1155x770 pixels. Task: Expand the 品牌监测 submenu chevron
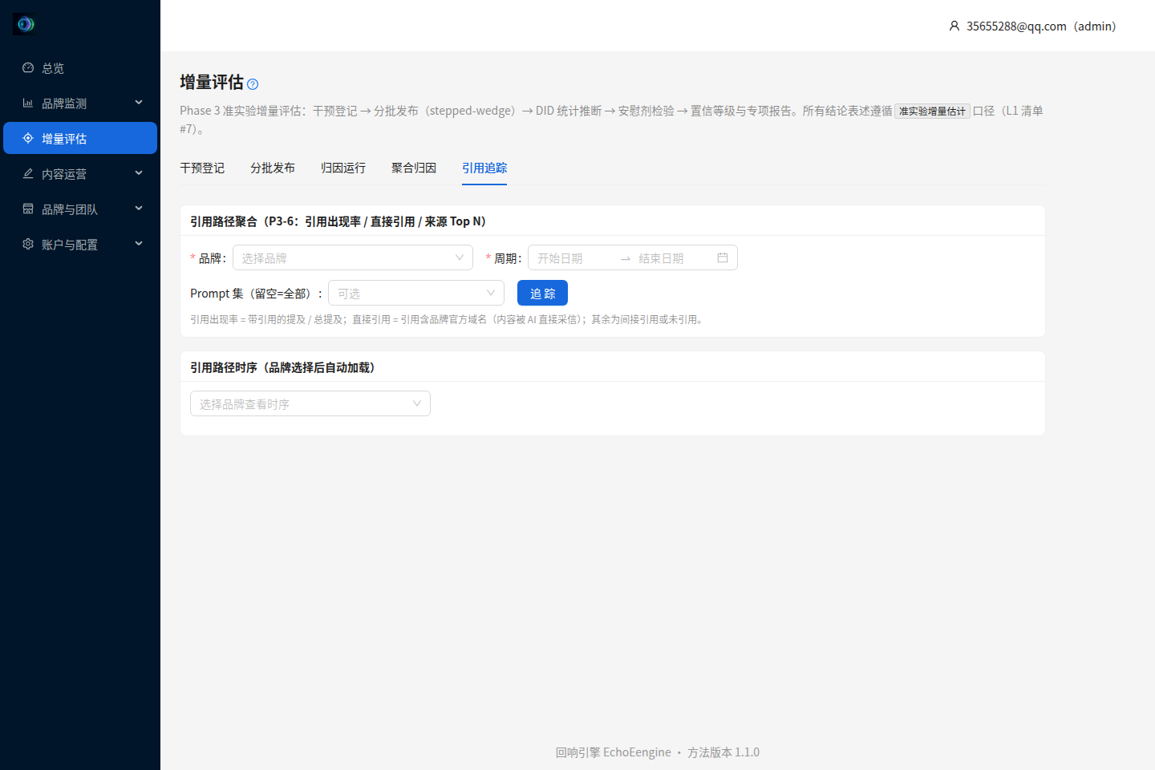click(x=139, y=103)
